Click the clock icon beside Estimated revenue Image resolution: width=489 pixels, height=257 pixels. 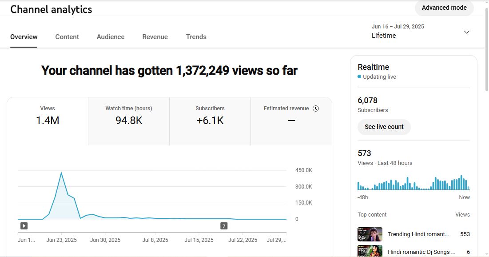pyautogui.click(x=316, y=108)
